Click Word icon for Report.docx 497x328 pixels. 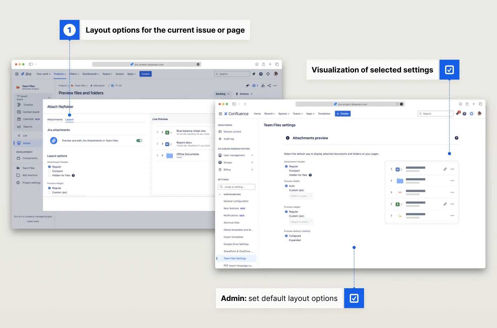(169, 144)
